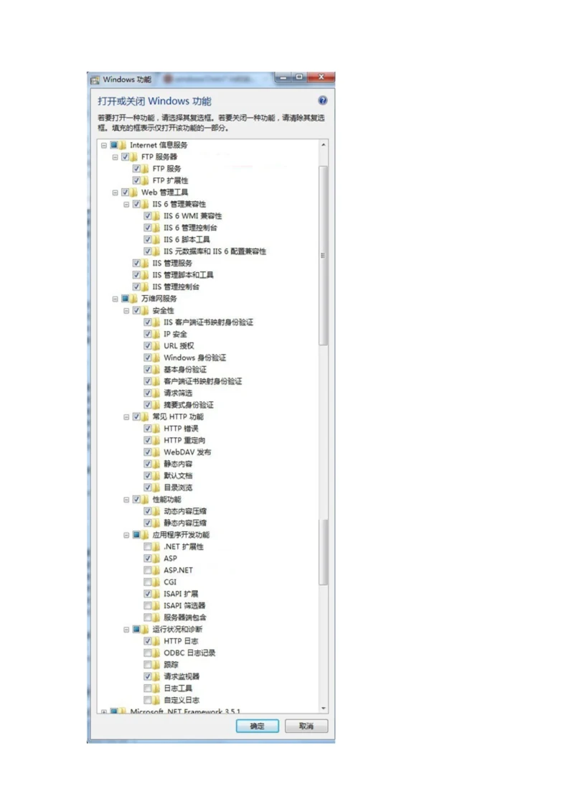Click the scrollbar down arrow
The width and height of the screenshot is (574, 812).
point(324,708)
